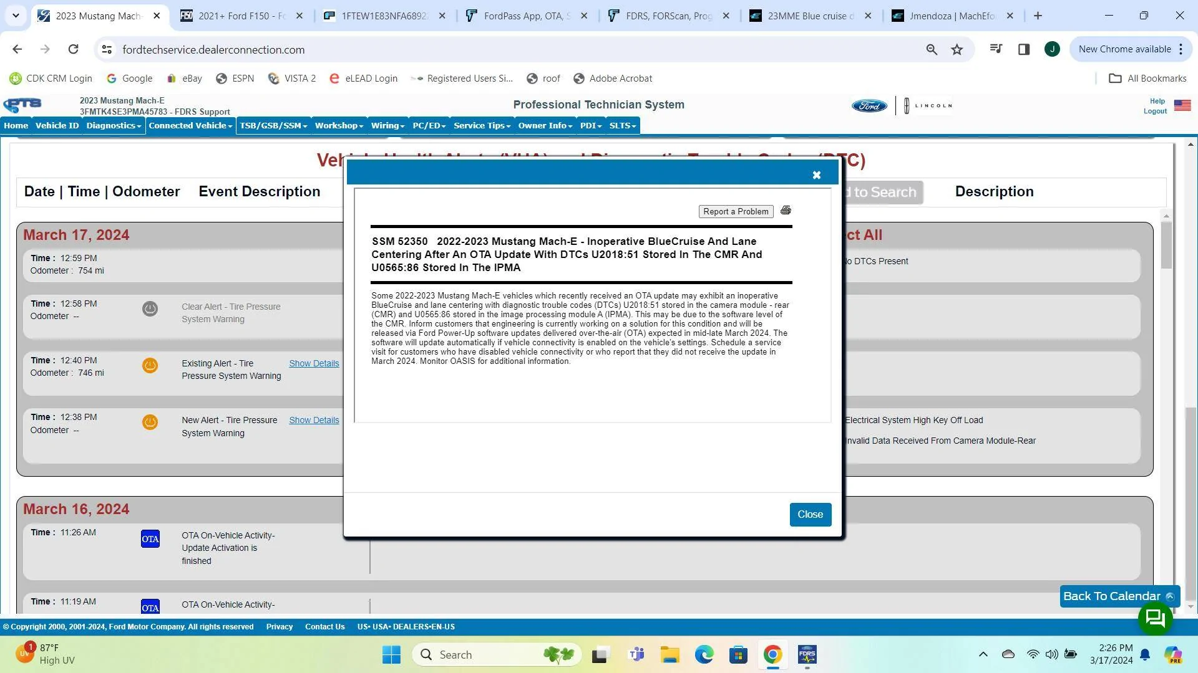
Task: Switch to the Jmendoza MachEforum tab
Action: pos(953,16)
